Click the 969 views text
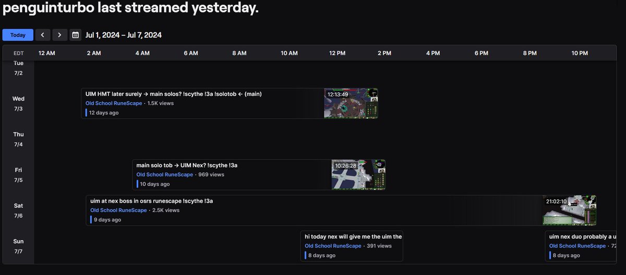 tap(211, 174)
